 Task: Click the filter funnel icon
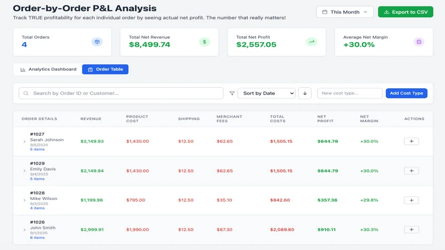(x=232, y=93)
